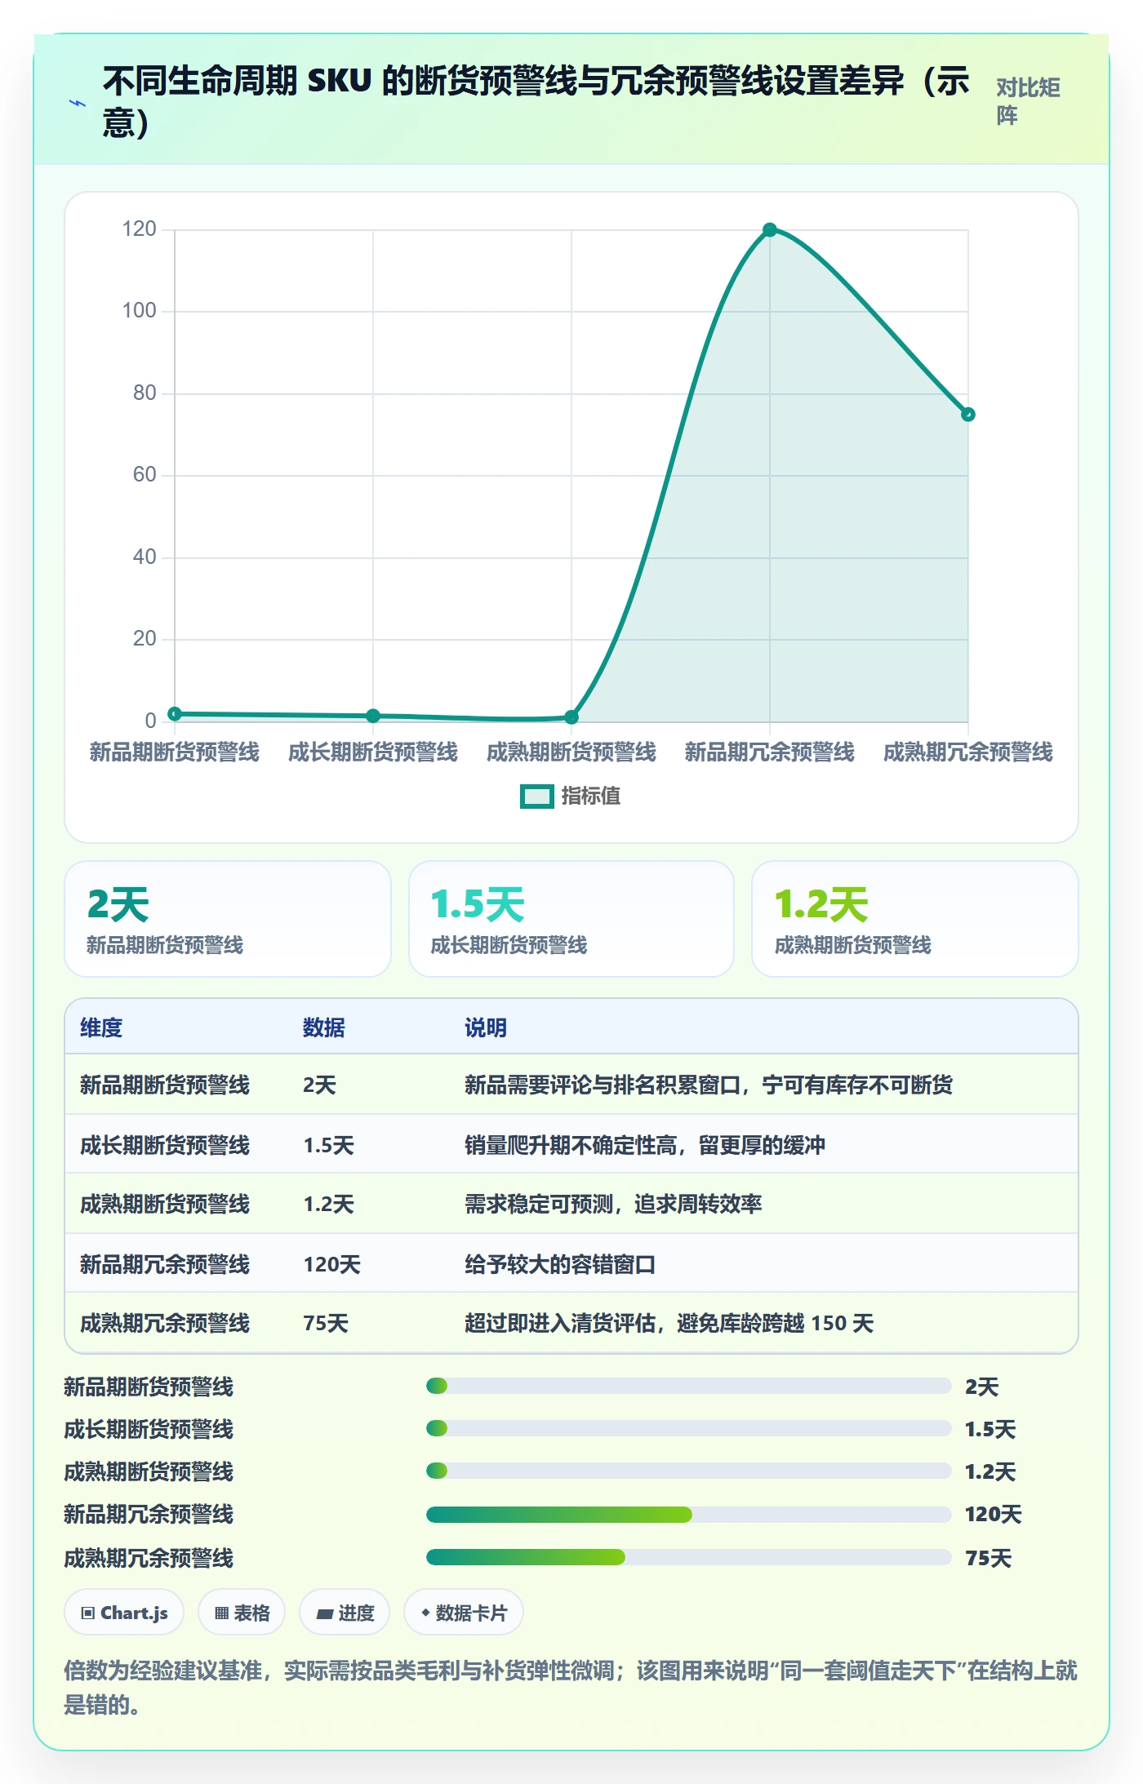The height and width of the screenshot is (1784, 1143).
Task: Click the chart point above 成长期断货预警线 axis label
Action: (373, 716)
